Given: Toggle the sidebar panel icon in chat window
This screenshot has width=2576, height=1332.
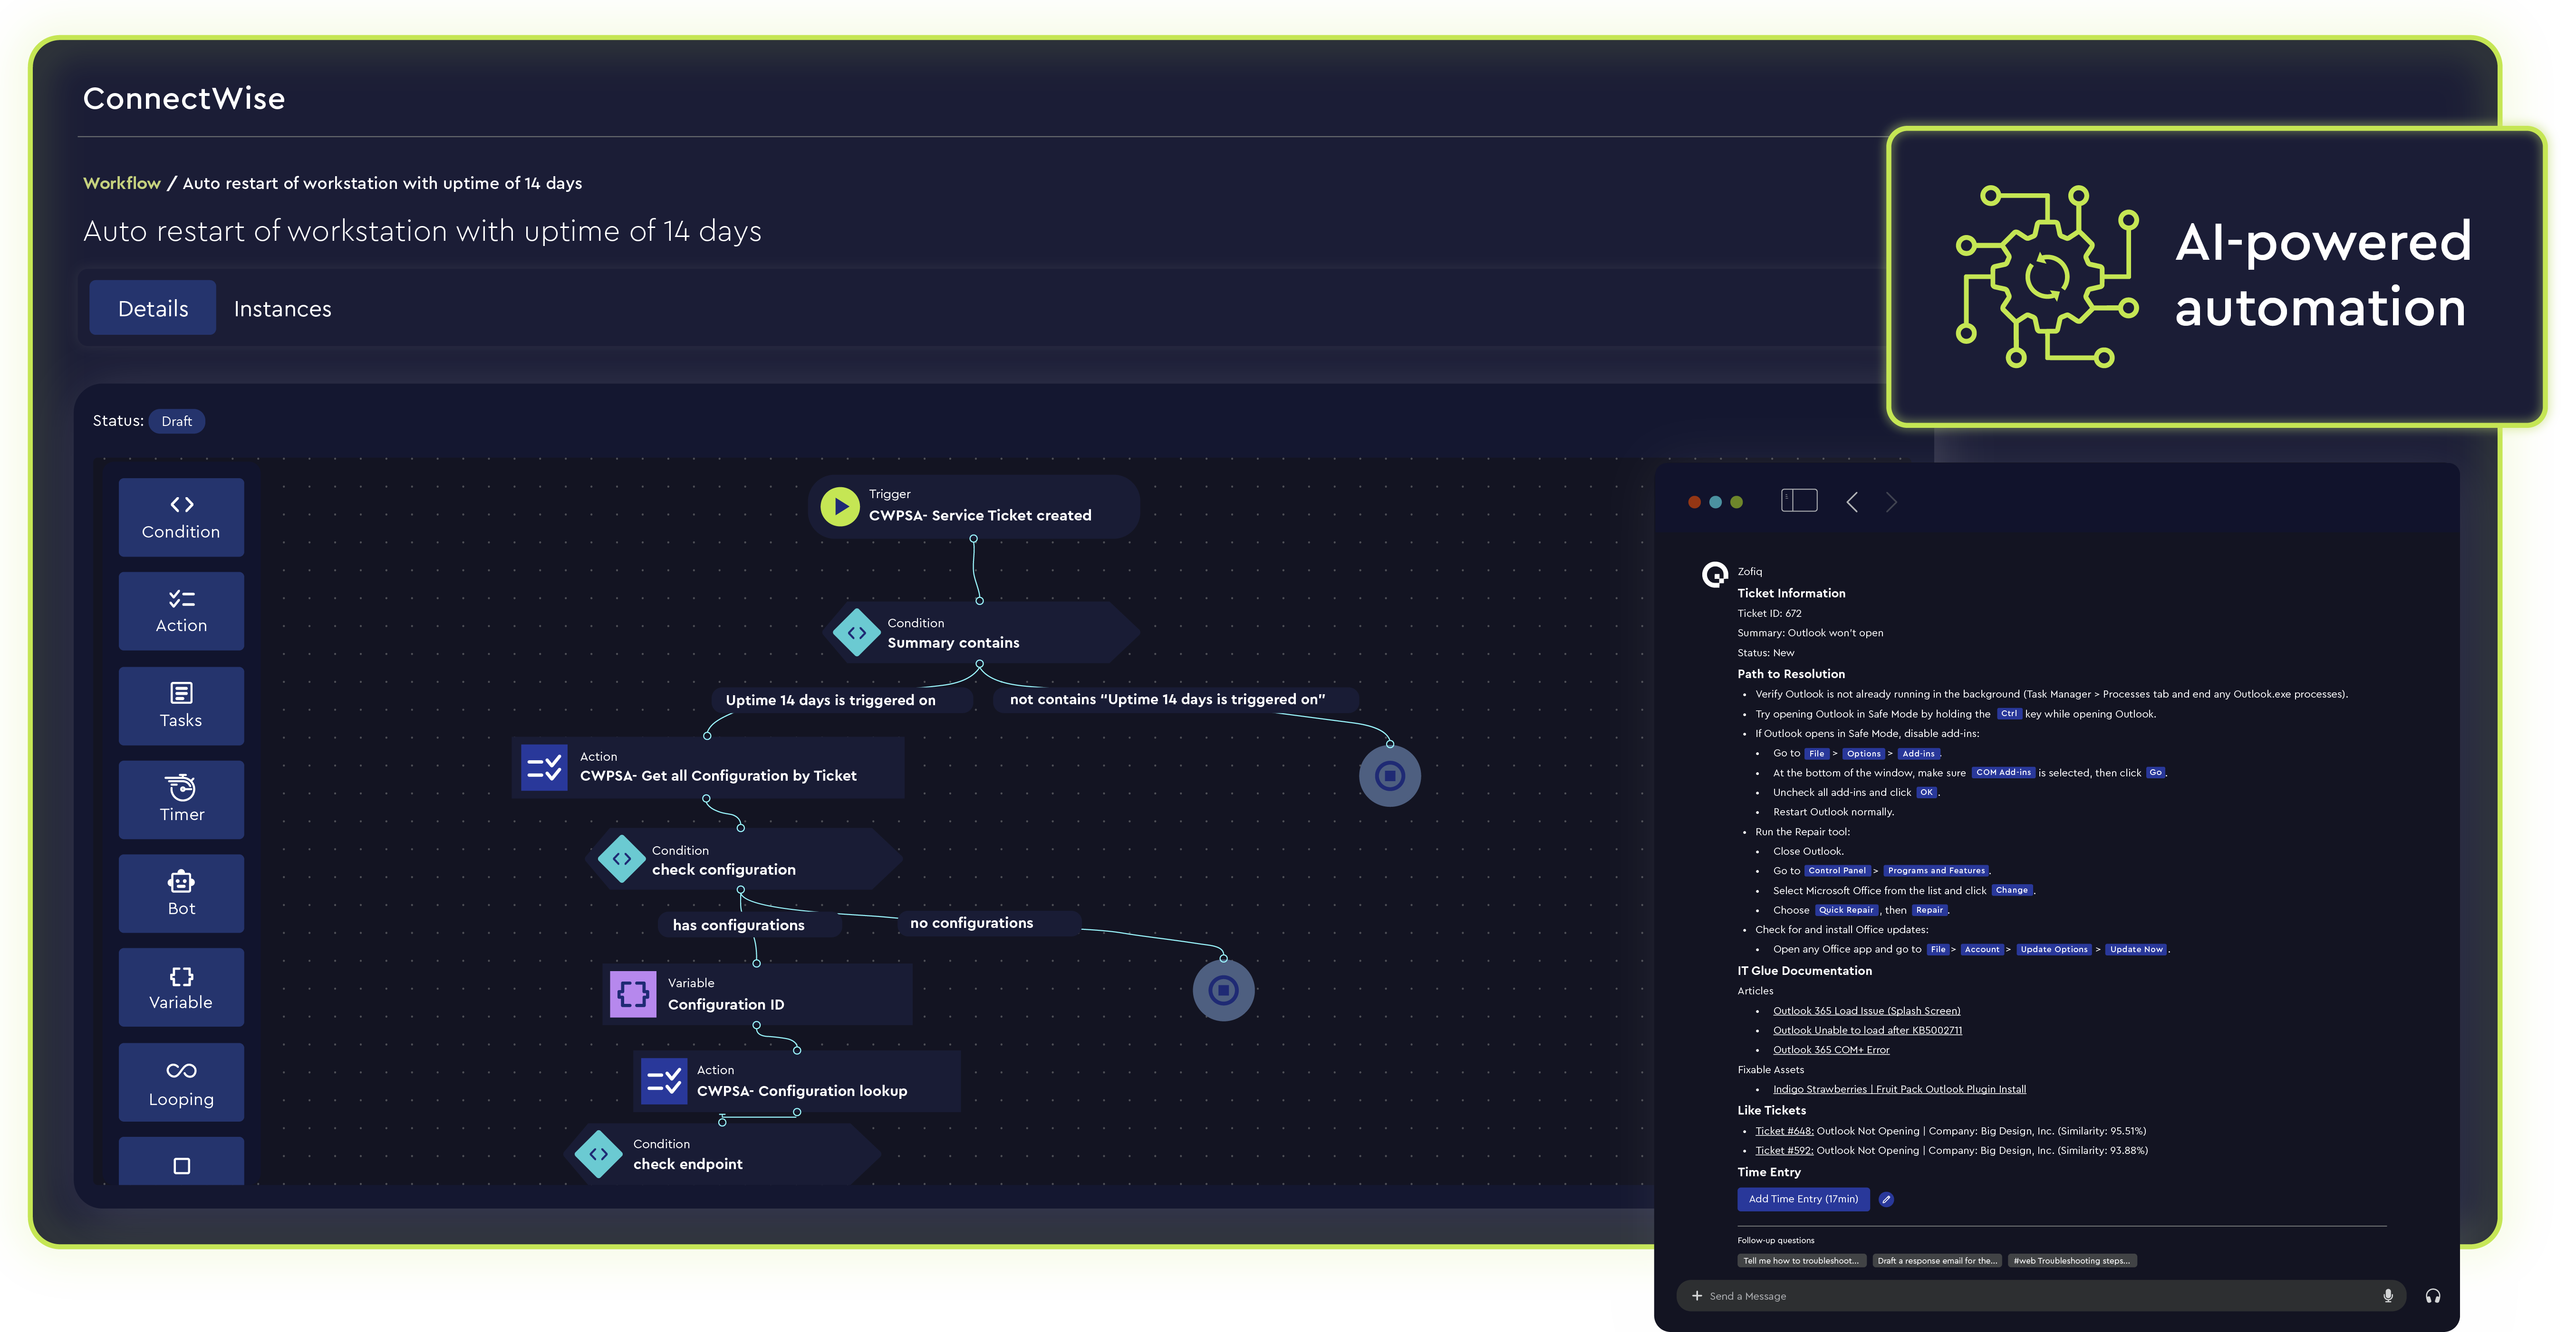Looking at the screenshot, I should coord(1798,501).
